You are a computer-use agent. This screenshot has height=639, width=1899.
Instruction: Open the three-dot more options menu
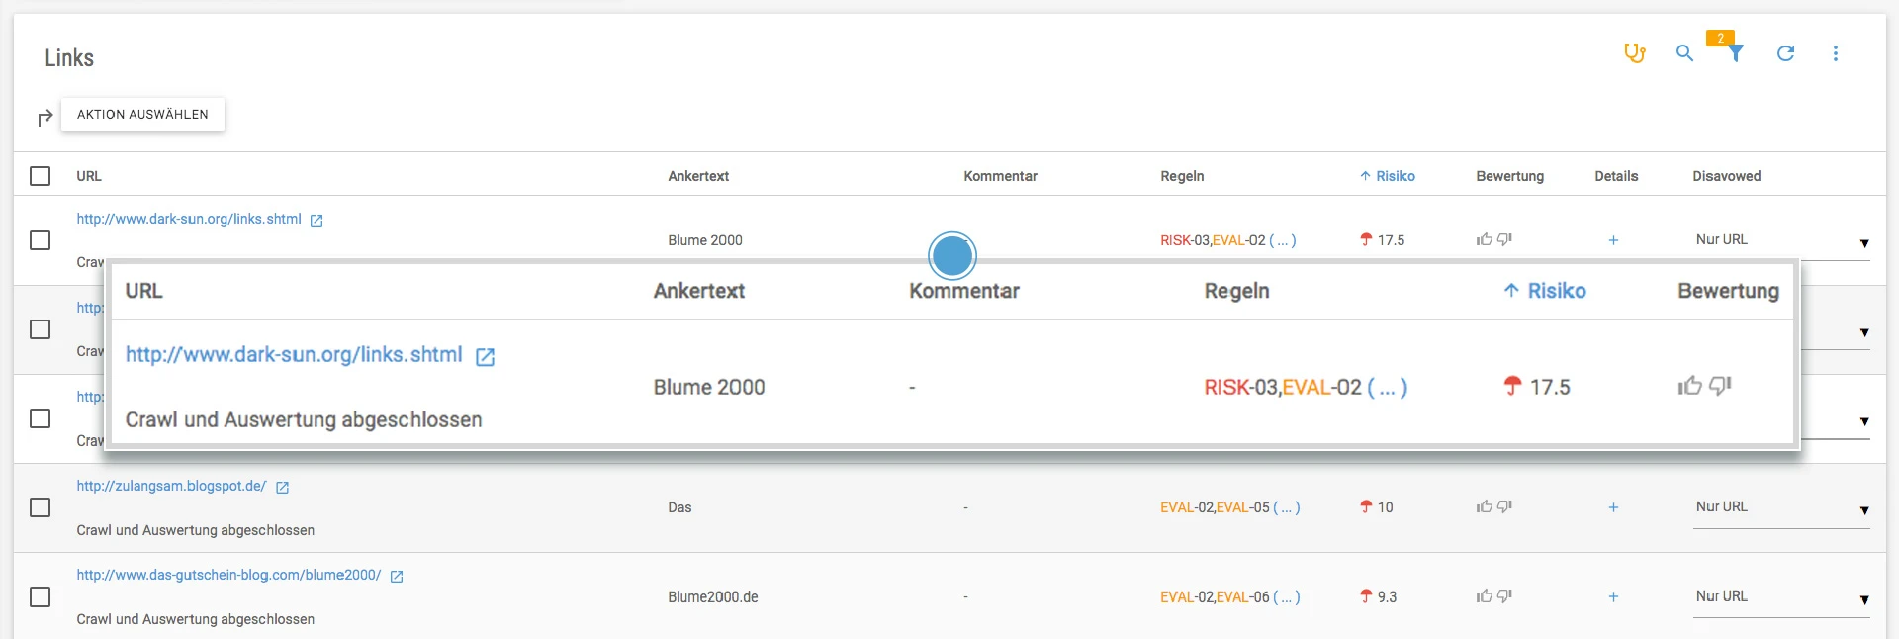1836,53
